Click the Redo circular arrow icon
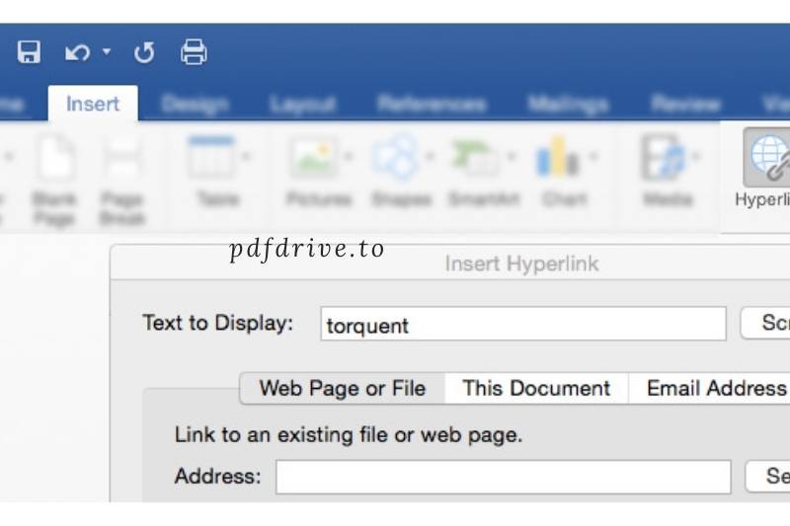 click(x=144, y=52)
